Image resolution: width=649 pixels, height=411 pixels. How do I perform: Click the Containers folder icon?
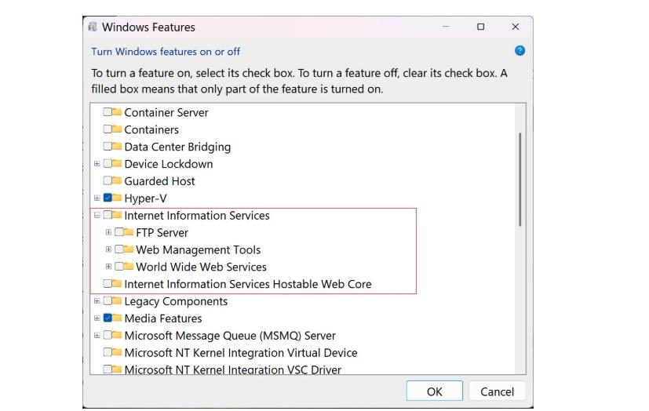117,129
